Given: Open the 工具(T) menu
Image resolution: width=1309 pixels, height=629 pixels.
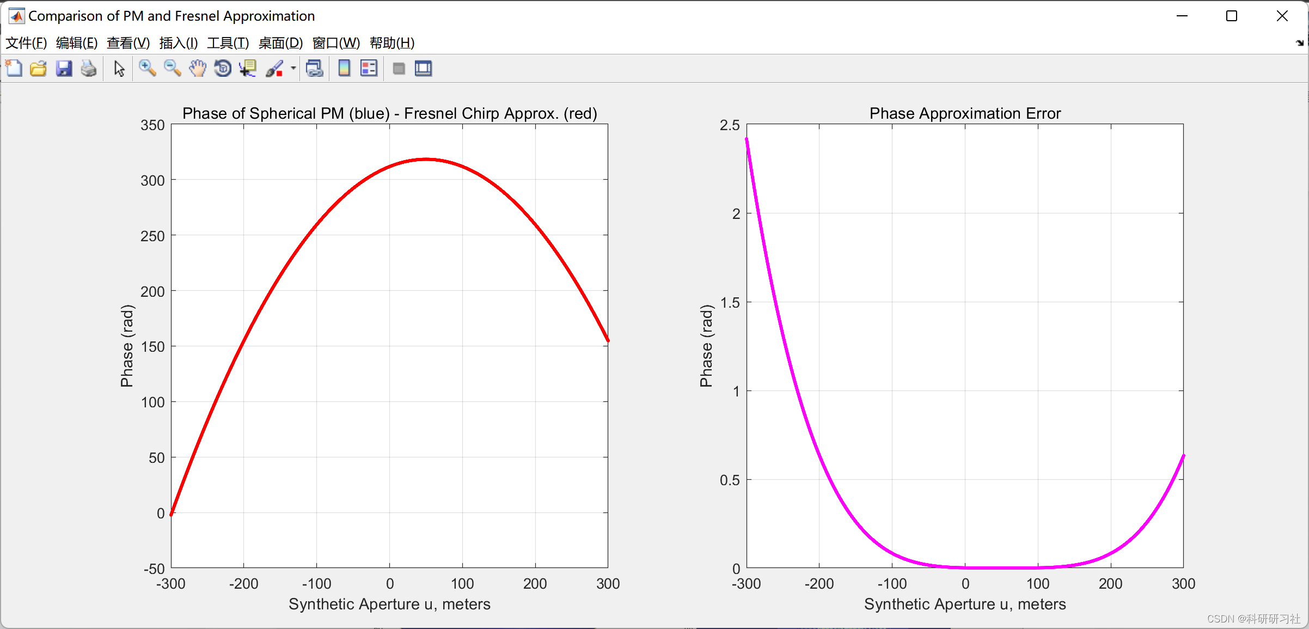Looking at the screenshot, I should click(x=228, y=43).
